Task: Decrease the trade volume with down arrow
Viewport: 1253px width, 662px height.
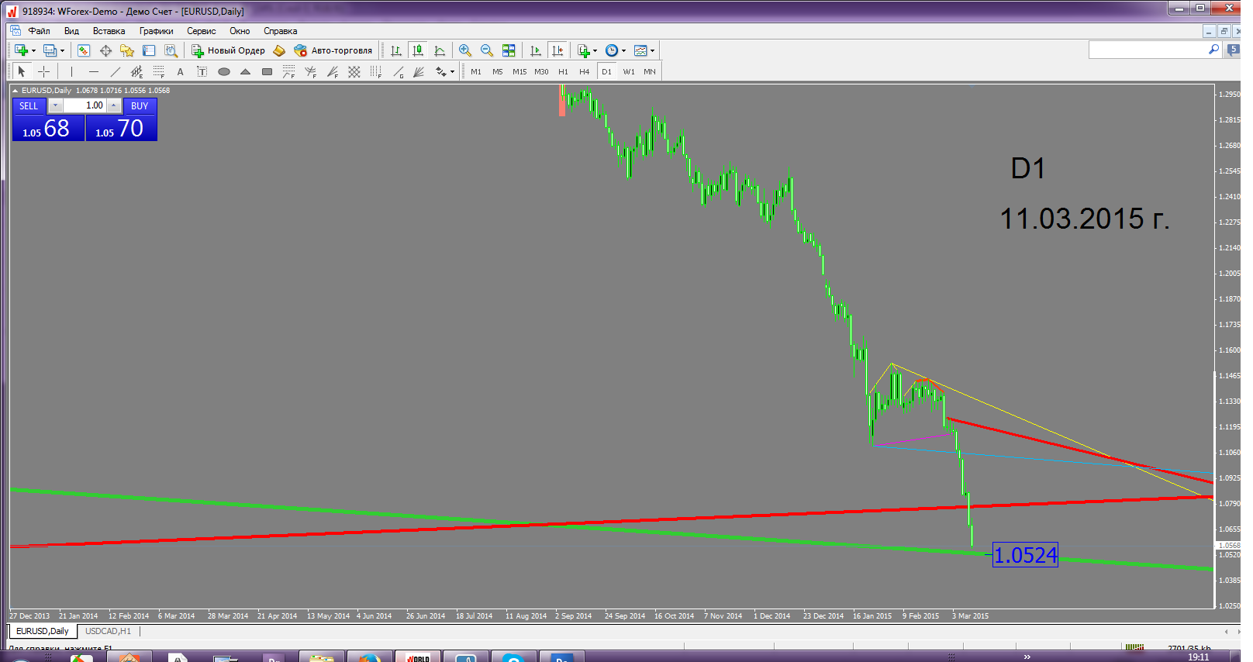Action: pyautogui.click(x=55, y=105)
